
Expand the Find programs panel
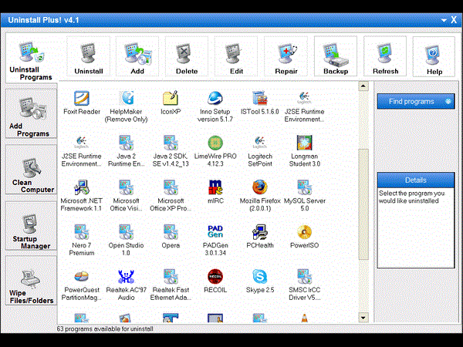(x=416, y=101)
